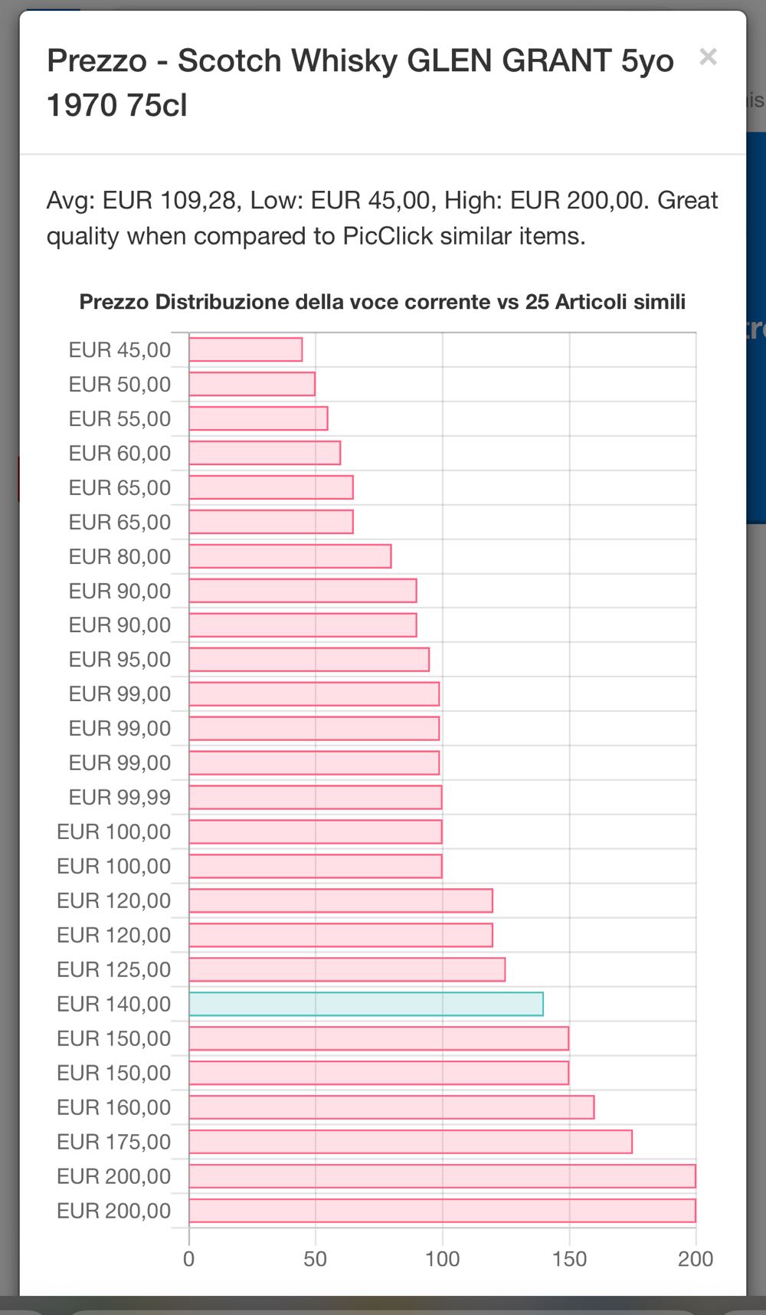Click the EUR 50,00 price bar
This screenshot has width=766, height=1315.
coord(252,384)
